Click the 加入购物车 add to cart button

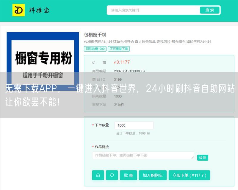point(153,175)
